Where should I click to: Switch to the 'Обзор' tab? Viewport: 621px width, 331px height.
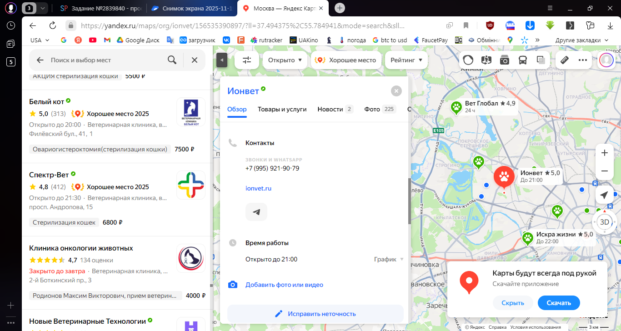click(x=237, y=109)
